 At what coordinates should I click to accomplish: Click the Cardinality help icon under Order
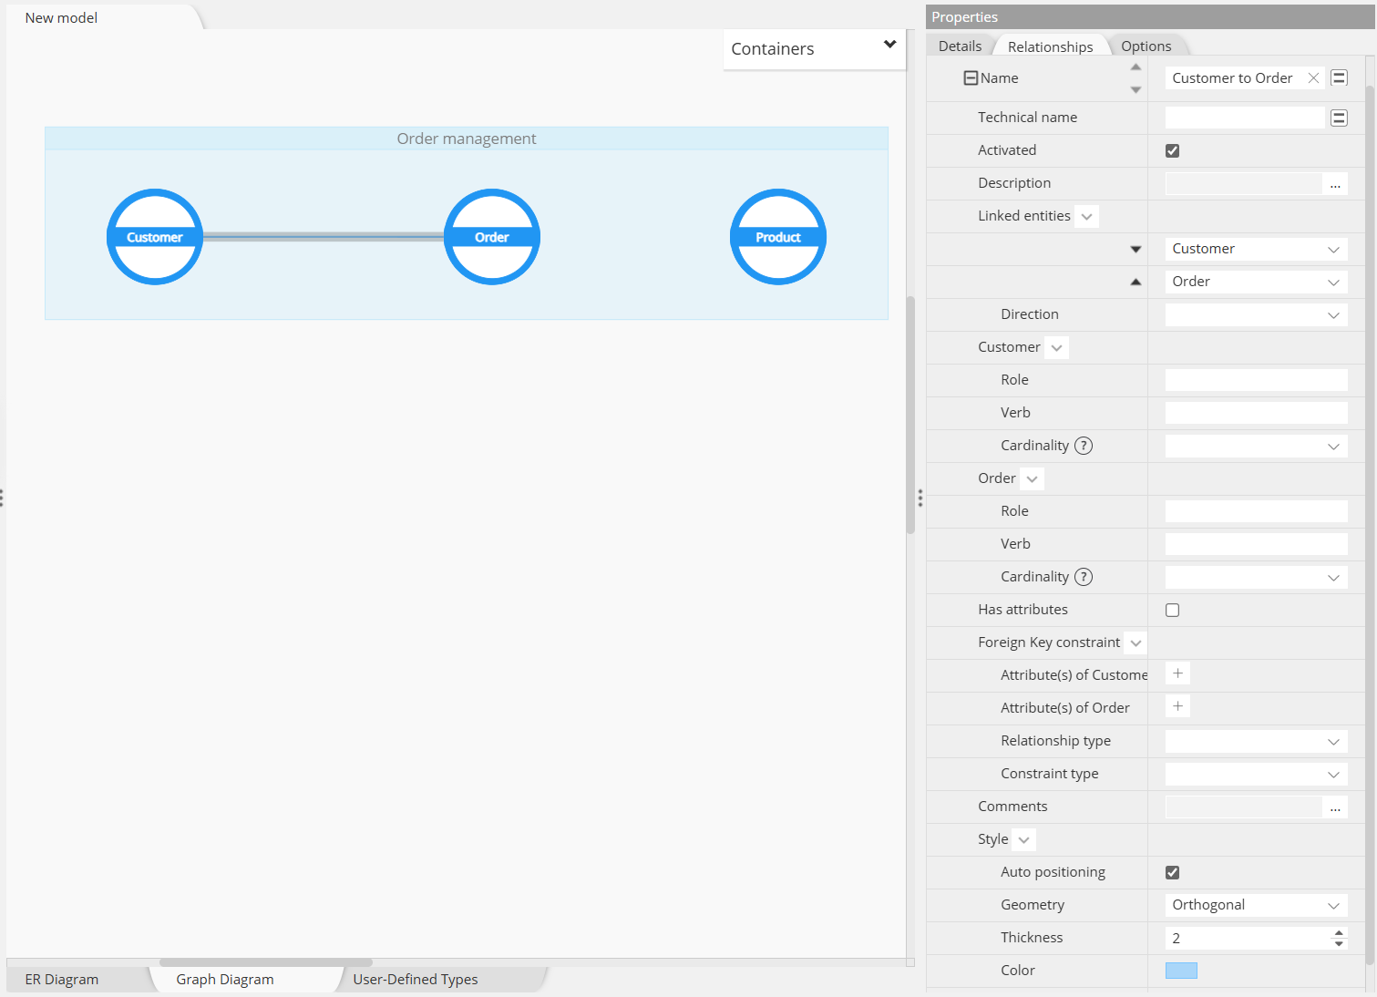[x=1084, y=576]
